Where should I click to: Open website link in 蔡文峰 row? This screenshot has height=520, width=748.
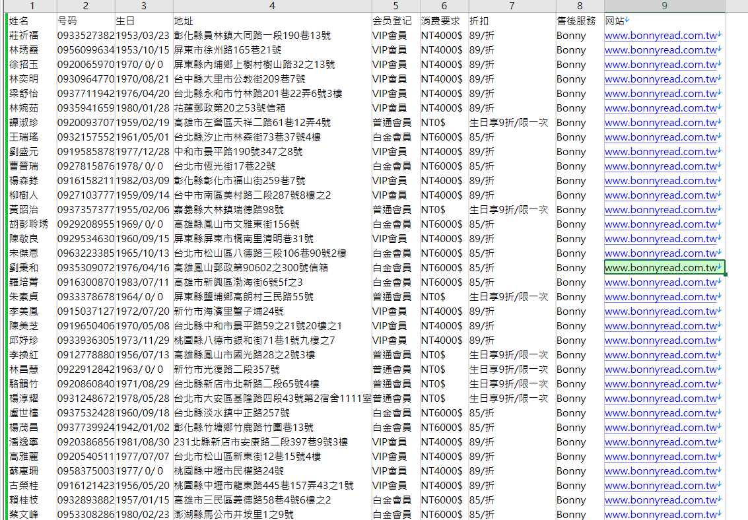click(661, 514)
